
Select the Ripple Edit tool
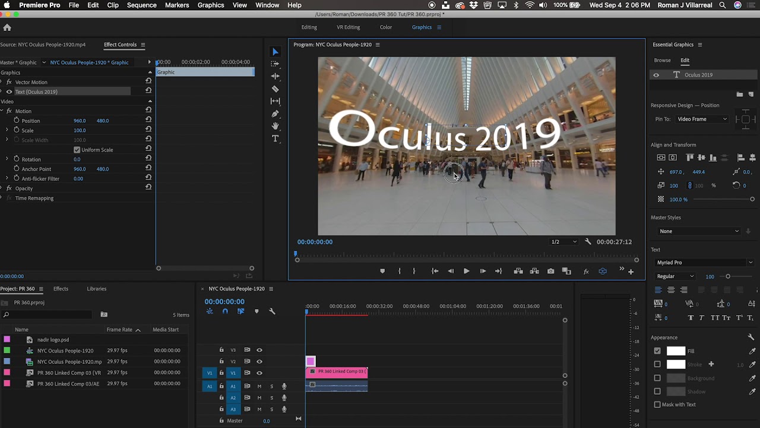pos(275,76)
